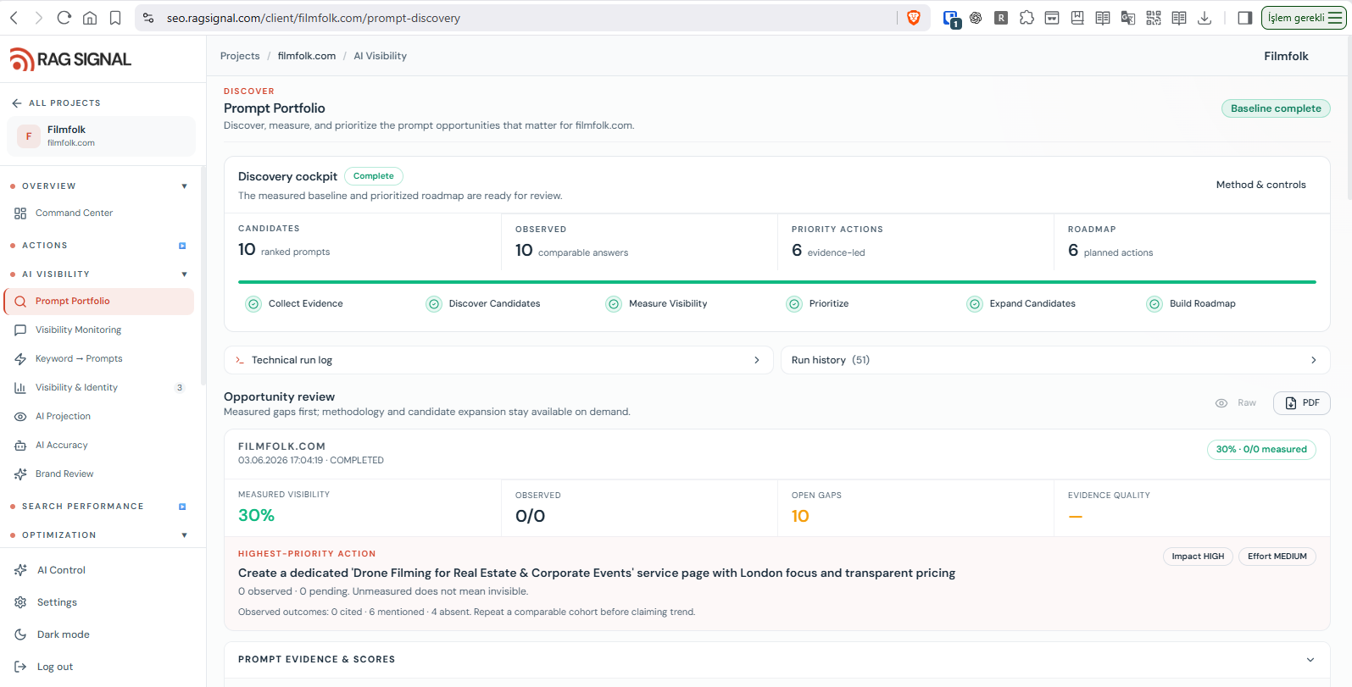The width and height of the screenshot is (1352, 687).
Task: Open the Filmfolk project card
Action: pyautogui.click(x=101, y=136)
